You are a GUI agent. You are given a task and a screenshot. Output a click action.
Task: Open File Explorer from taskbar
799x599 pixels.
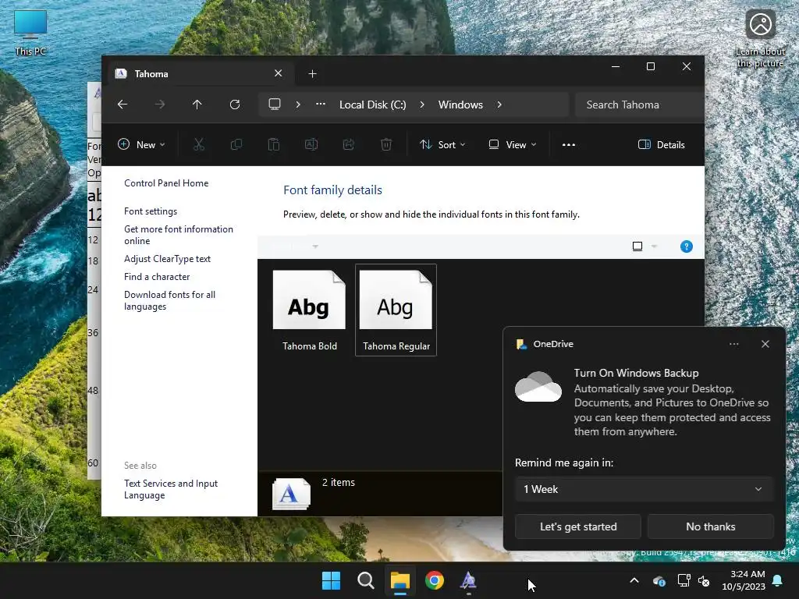coord(400,580)
